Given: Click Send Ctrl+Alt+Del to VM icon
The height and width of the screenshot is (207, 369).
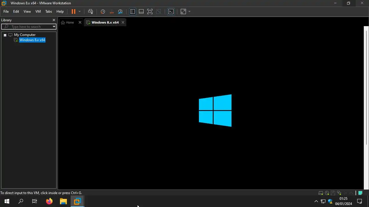Looking at the screenshot, I should click(91, 11).
